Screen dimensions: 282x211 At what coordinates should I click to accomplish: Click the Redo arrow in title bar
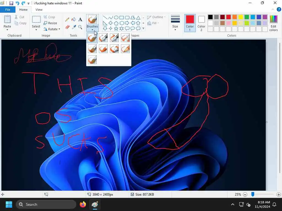[23, 3]
